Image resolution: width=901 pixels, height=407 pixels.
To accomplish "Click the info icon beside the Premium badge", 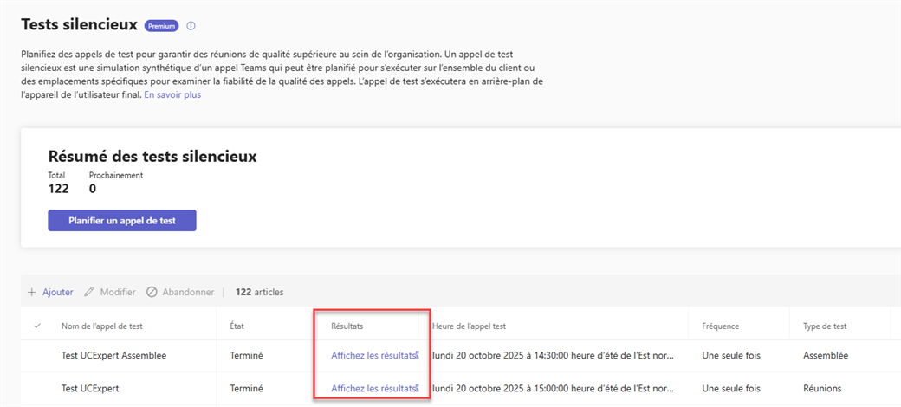I will (x=191, y=26).
